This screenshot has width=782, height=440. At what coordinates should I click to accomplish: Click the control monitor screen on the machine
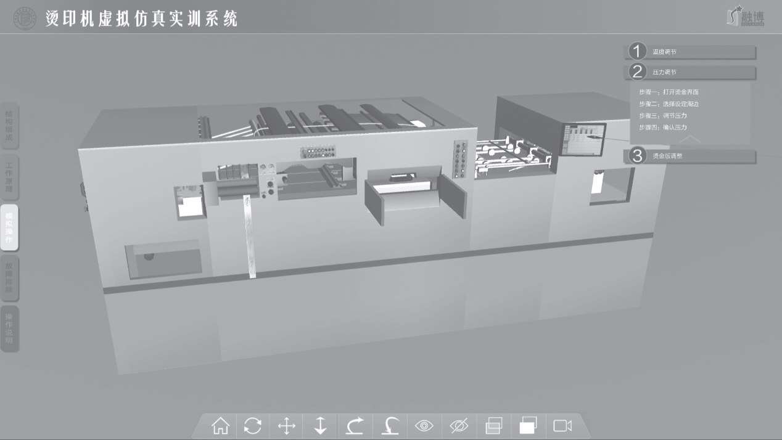point(583,139)
